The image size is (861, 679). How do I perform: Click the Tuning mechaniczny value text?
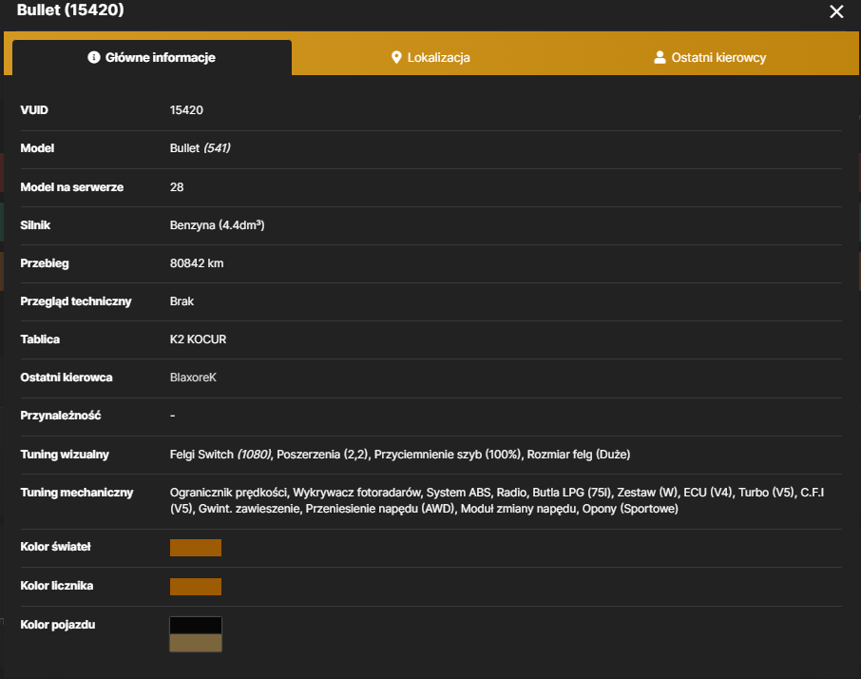pos(497,500)
